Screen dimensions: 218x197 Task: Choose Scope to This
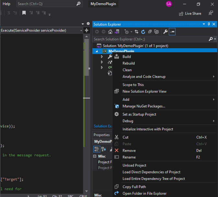pyautogui.click(x=165, y=85)
